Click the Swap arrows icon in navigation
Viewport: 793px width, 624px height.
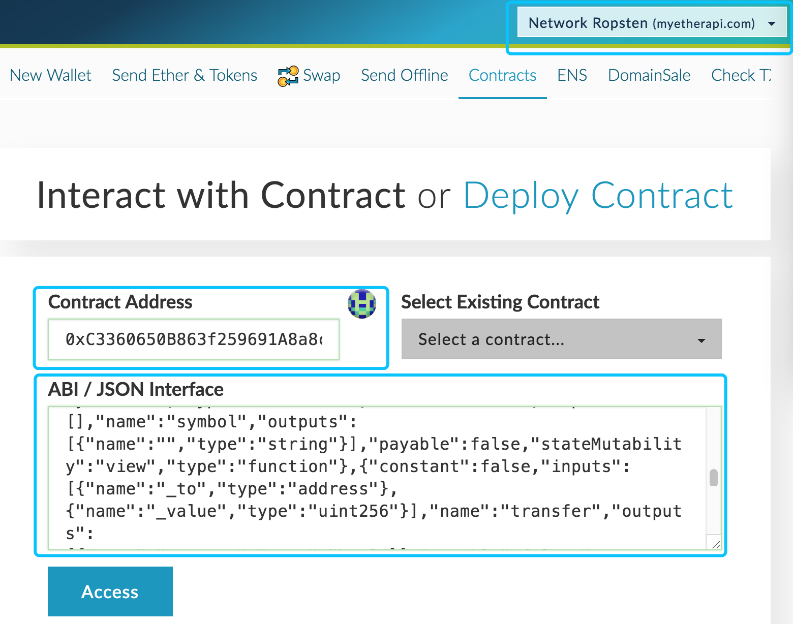[x=288, y=76]
